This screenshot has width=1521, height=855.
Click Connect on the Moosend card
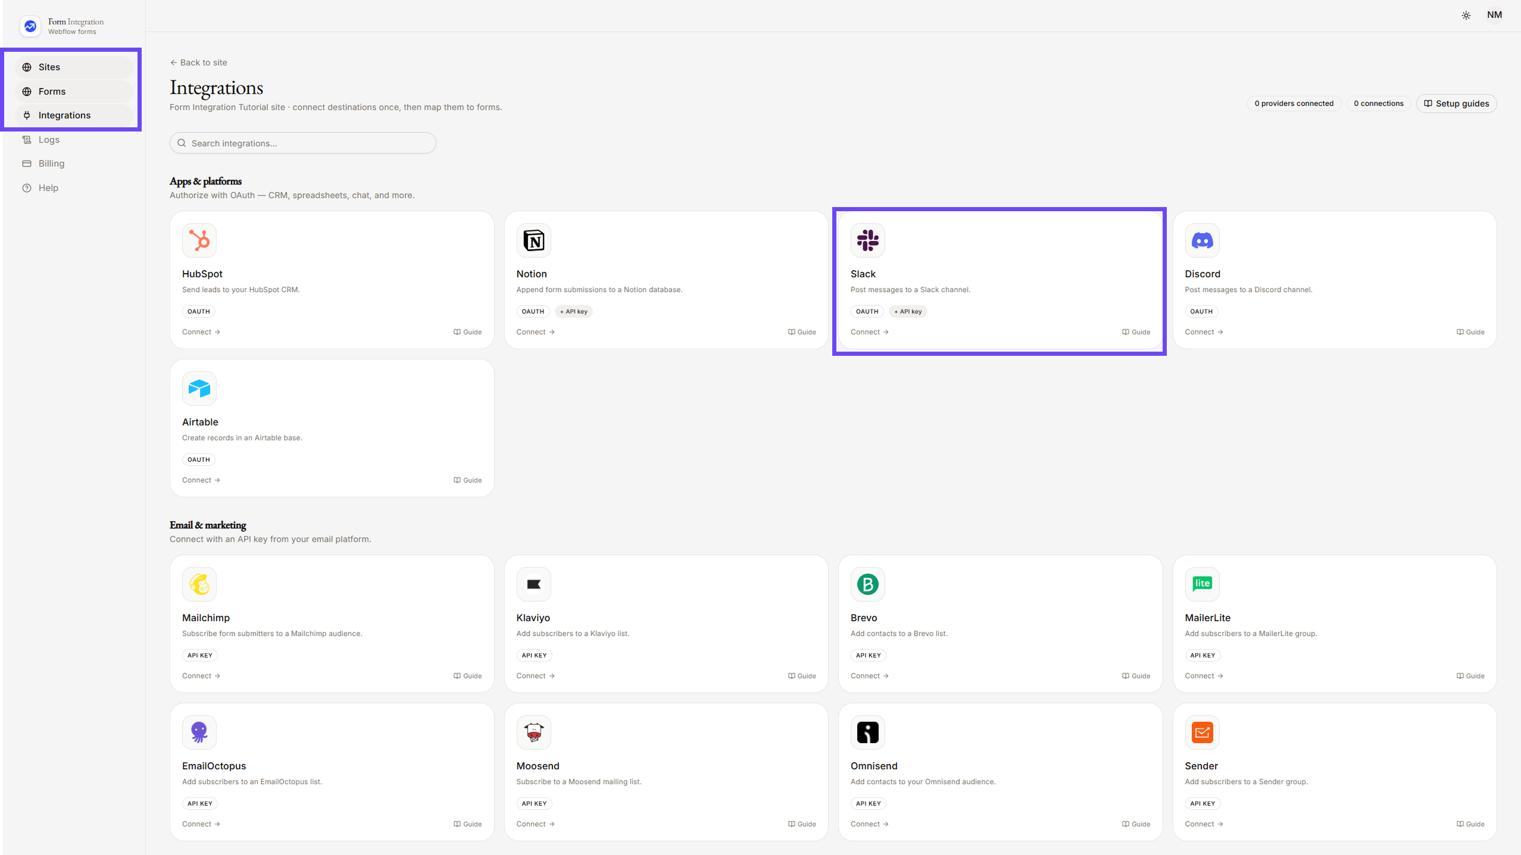535,824
